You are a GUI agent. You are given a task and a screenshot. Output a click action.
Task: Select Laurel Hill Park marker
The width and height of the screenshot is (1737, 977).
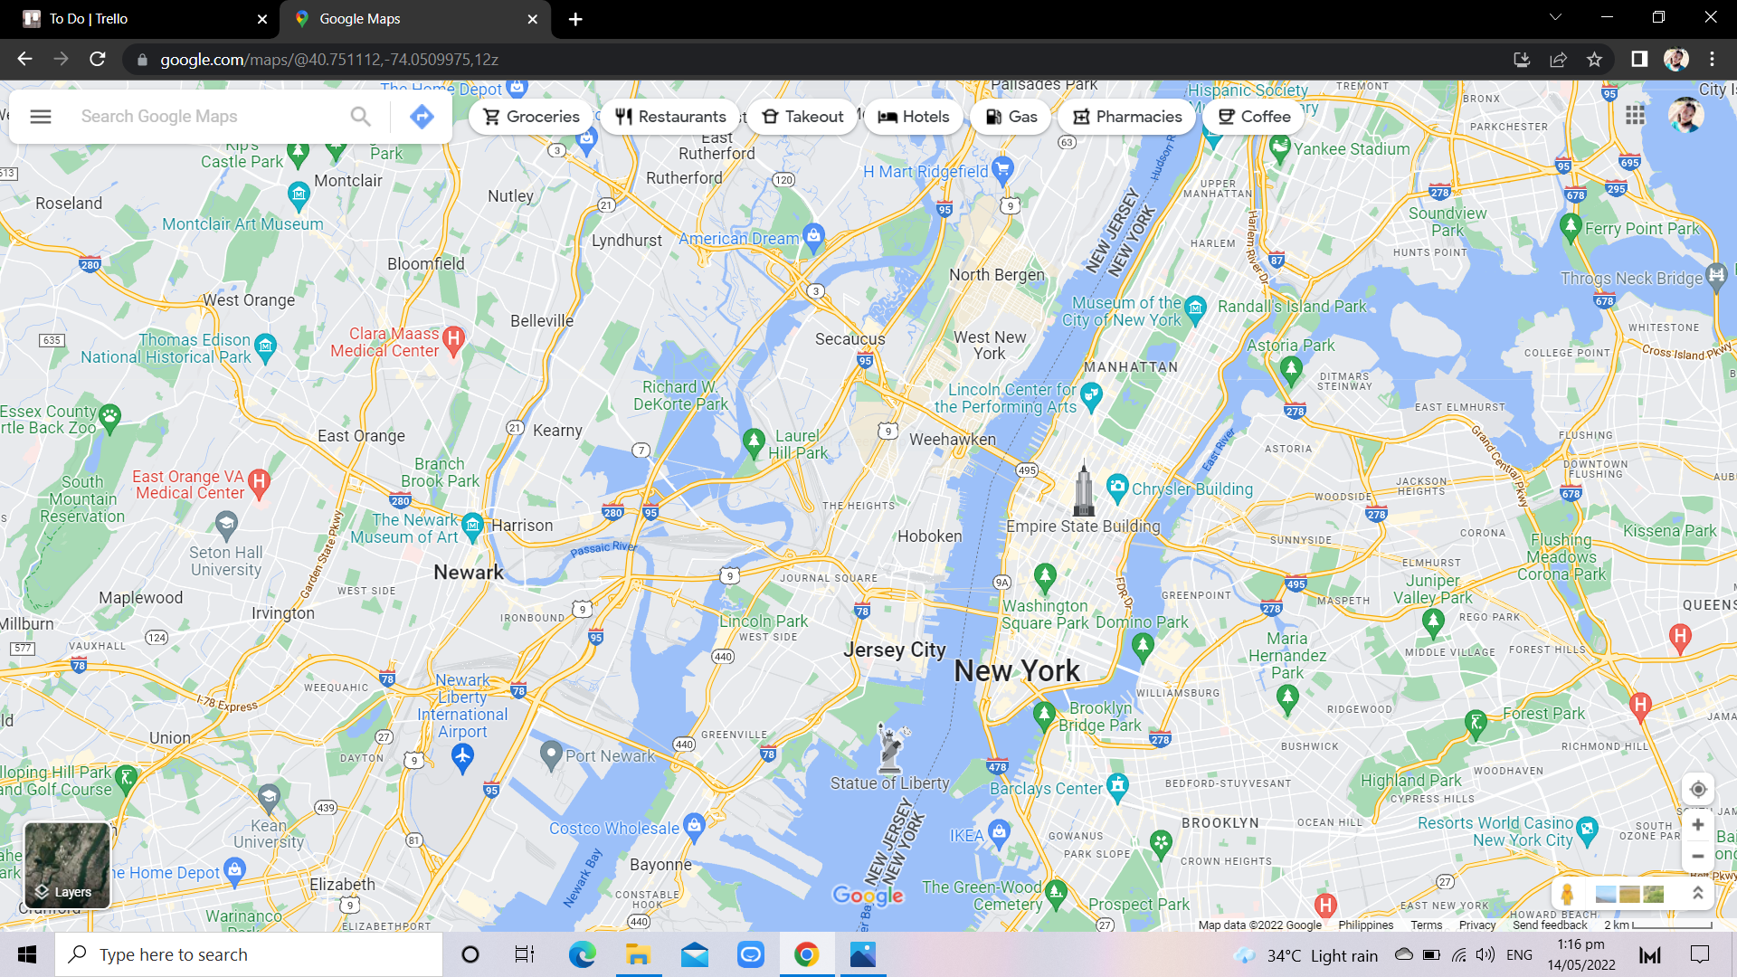pos(754,442)
